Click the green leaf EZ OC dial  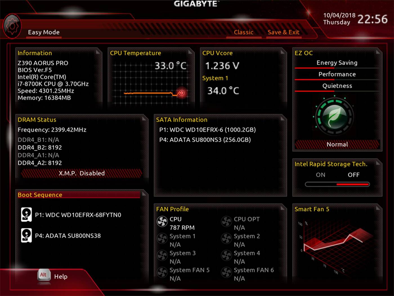tap(334, 116)
